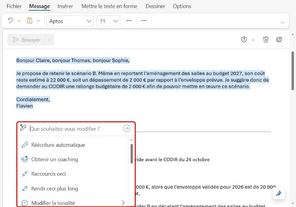Click the Copilot menu scroll up arrow

(x=132, y=140)
